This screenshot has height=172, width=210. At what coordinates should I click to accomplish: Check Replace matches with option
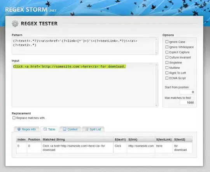click(x=14, y=118)
